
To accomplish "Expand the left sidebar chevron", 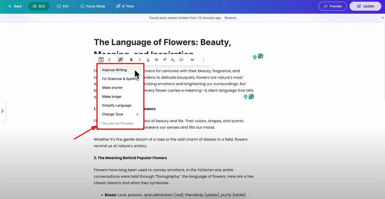I will pos(3,111).
